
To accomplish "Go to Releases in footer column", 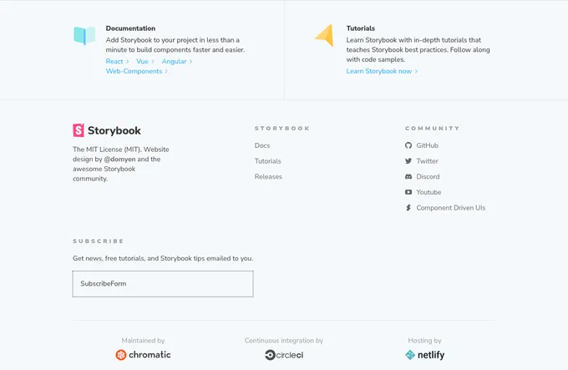I will click(268, 177).
